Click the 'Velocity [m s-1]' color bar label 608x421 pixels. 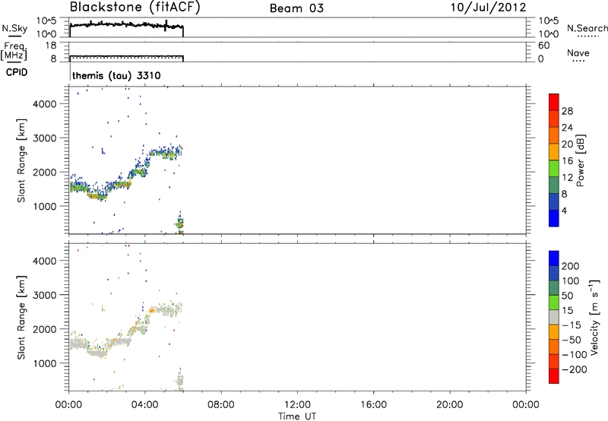point(594,317)
